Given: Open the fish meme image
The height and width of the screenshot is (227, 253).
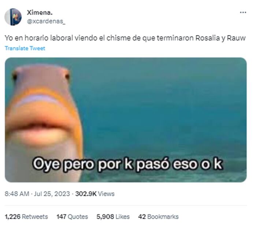Looking at the screenshot, I should tap(126, 120).
